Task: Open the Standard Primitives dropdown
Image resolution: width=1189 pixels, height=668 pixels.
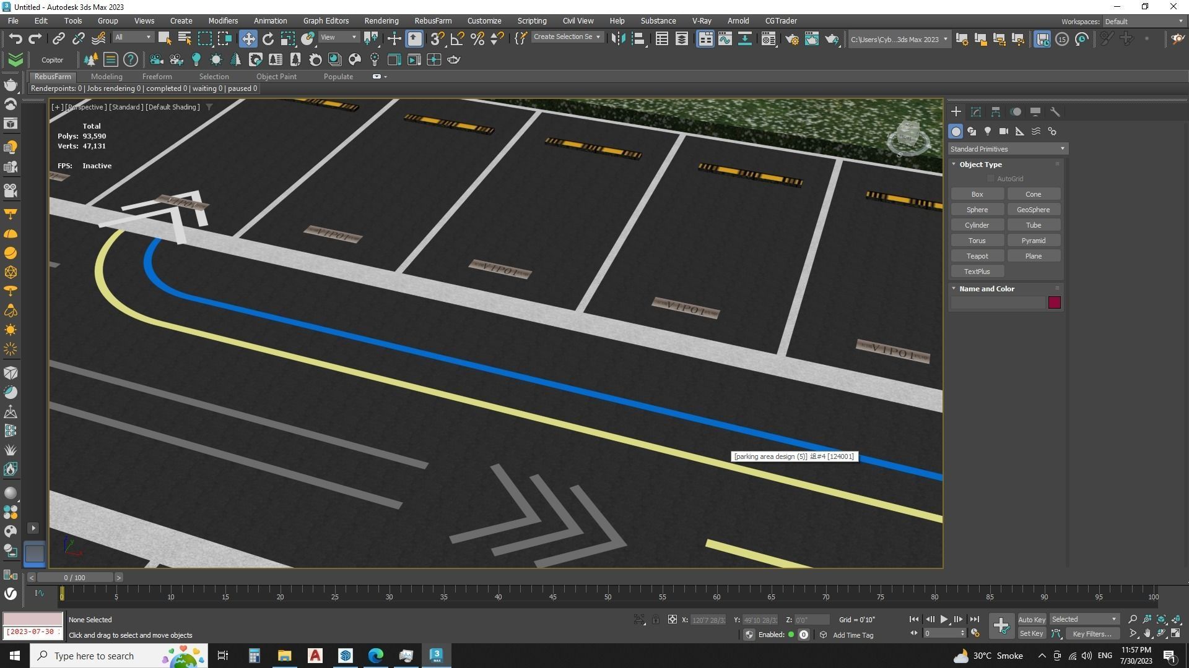Action: point(1007,149)
